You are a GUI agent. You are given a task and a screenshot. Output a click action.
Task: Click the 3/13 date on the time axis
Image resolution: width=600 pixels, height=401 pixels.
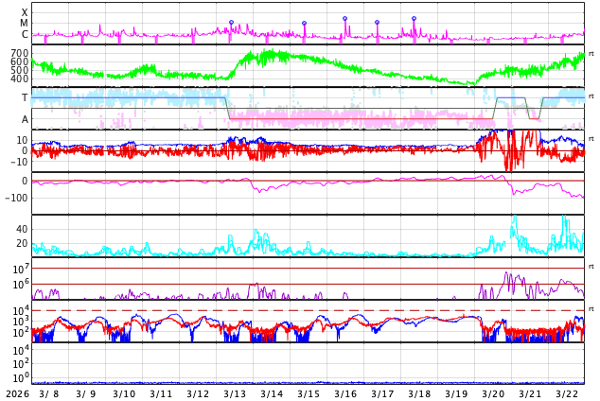[235, 393]
